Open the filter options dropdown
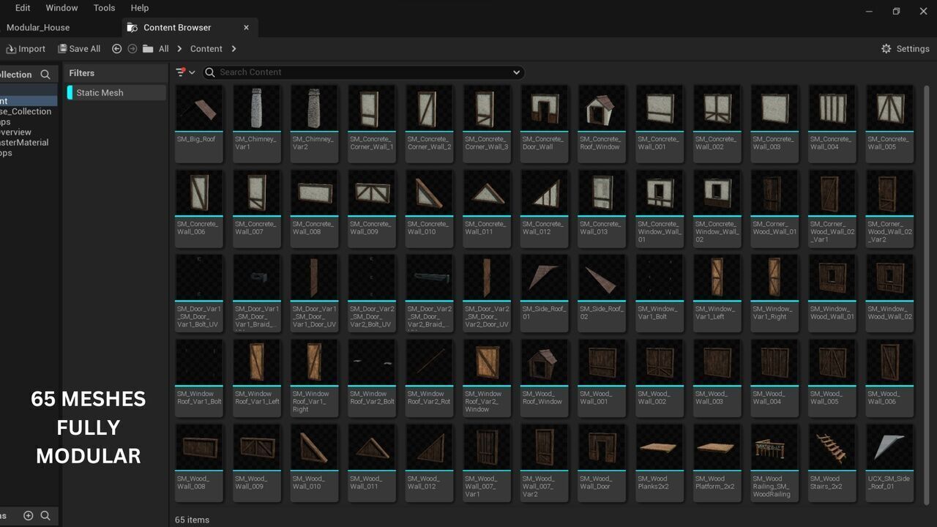Image resolution: width=937 pixels, height=527 pixels. [x=185, y=72]
